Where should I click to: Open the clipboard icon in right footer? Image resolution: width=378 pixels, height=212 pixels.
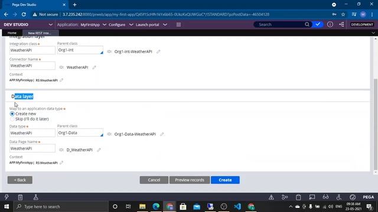[298, 197]
